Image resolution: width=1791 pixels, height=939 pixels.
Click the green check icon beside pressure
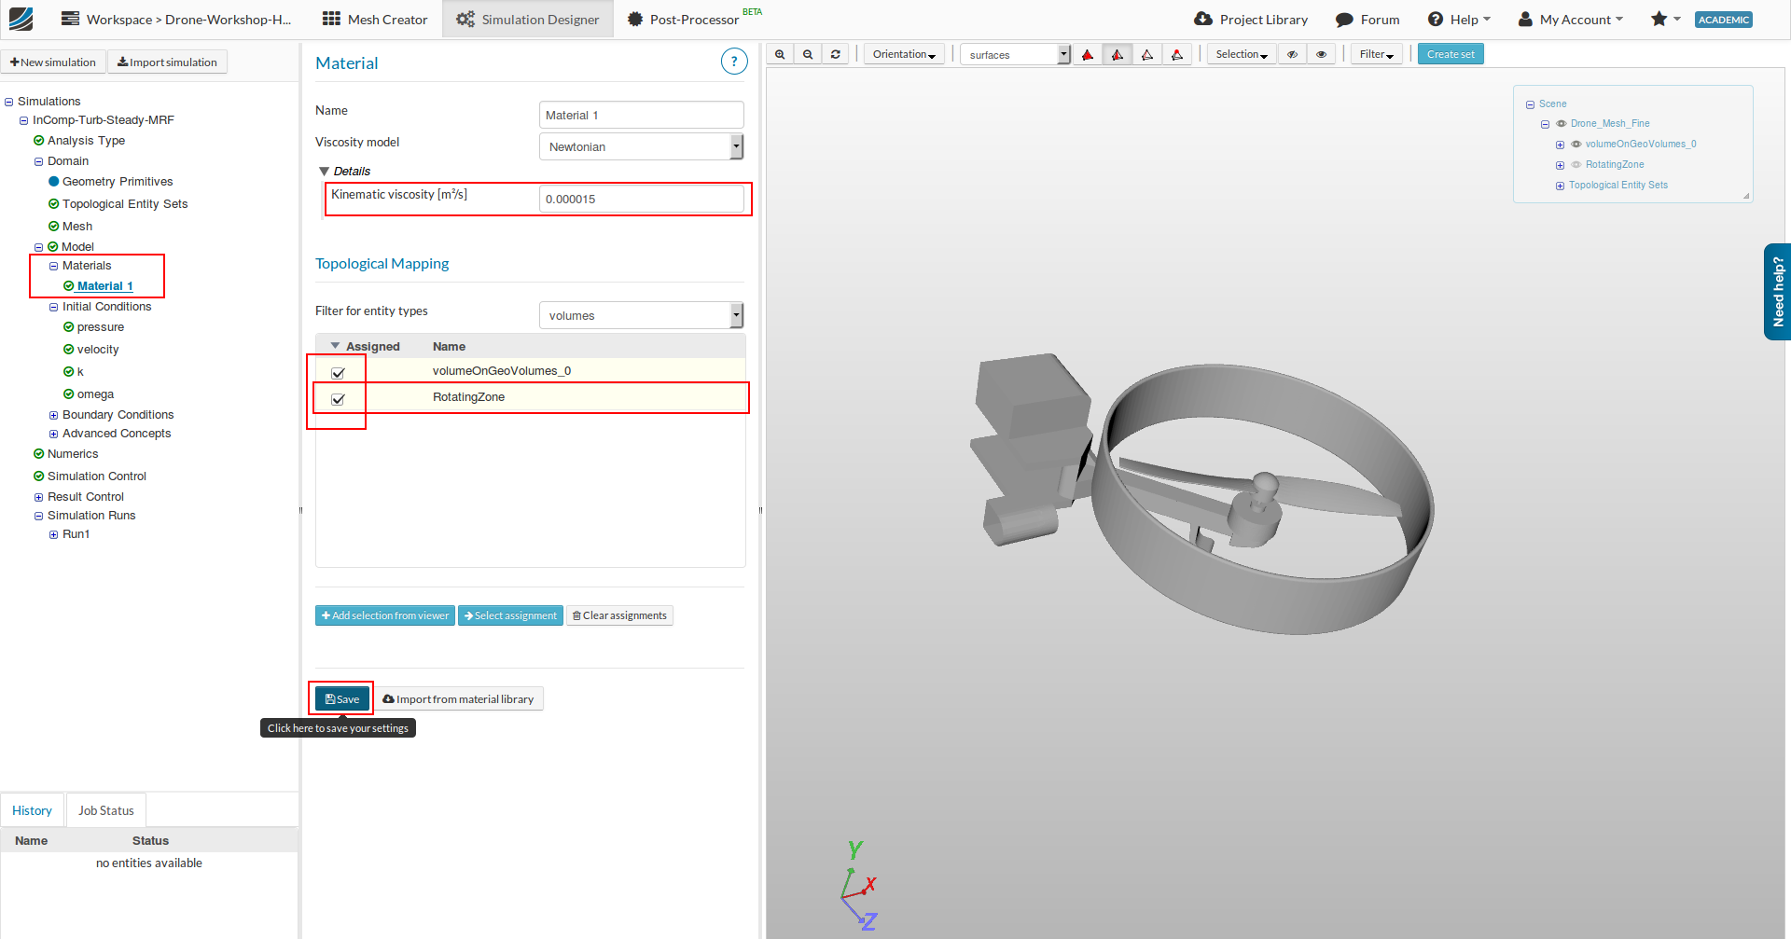coord(69,327)
